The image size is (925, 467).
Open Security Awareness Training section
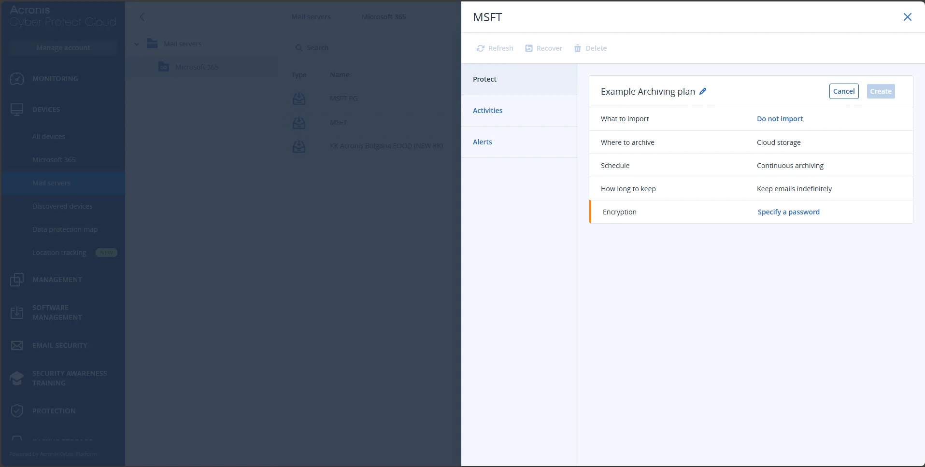click(x=16, y=378)
